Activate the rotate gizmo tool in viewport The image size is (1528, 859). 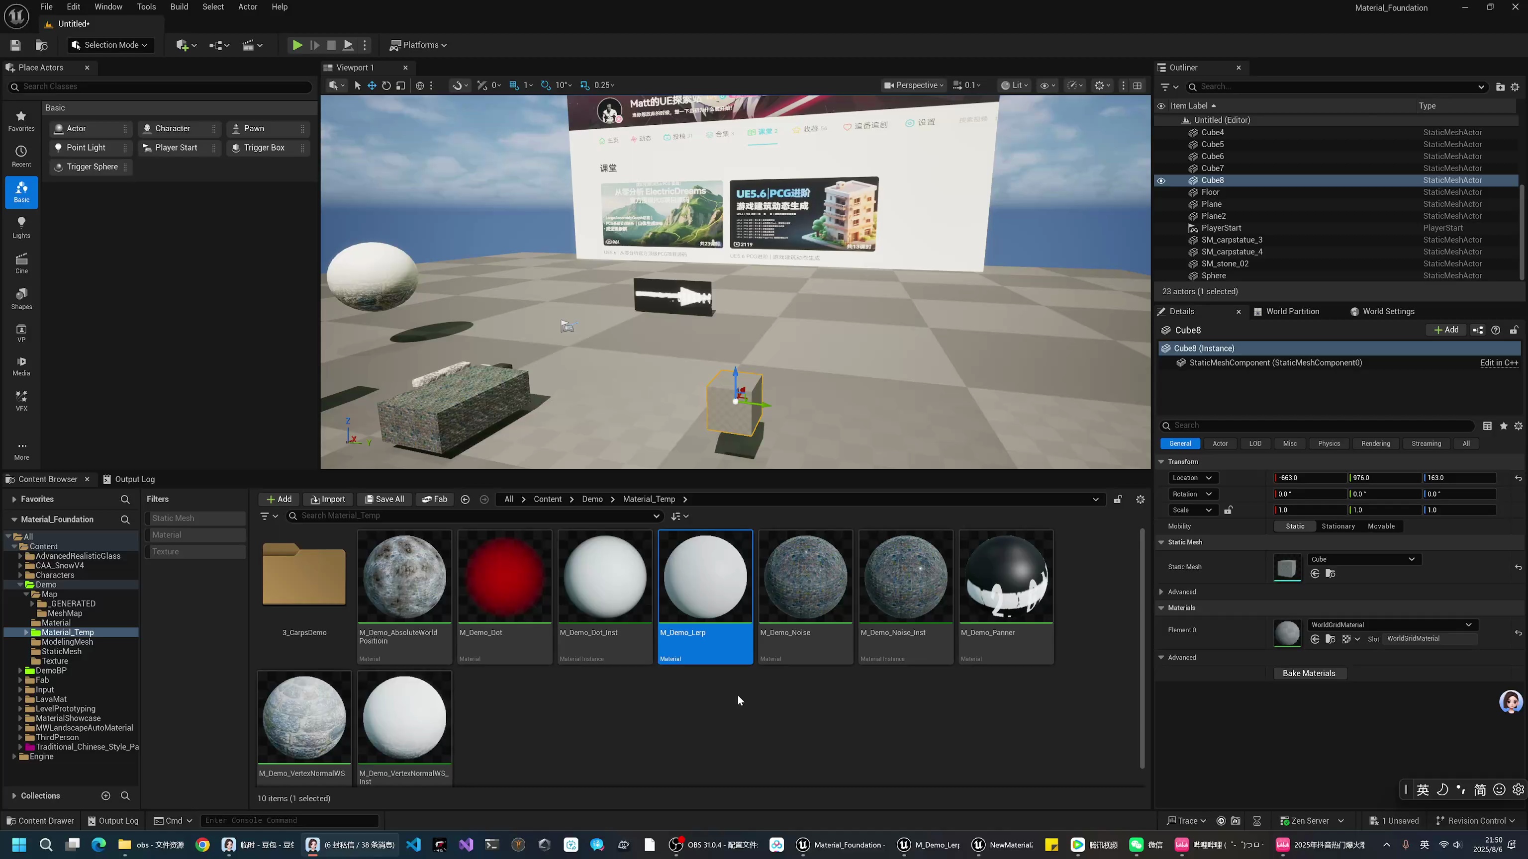pyautogui.click(x=386, y=86)
